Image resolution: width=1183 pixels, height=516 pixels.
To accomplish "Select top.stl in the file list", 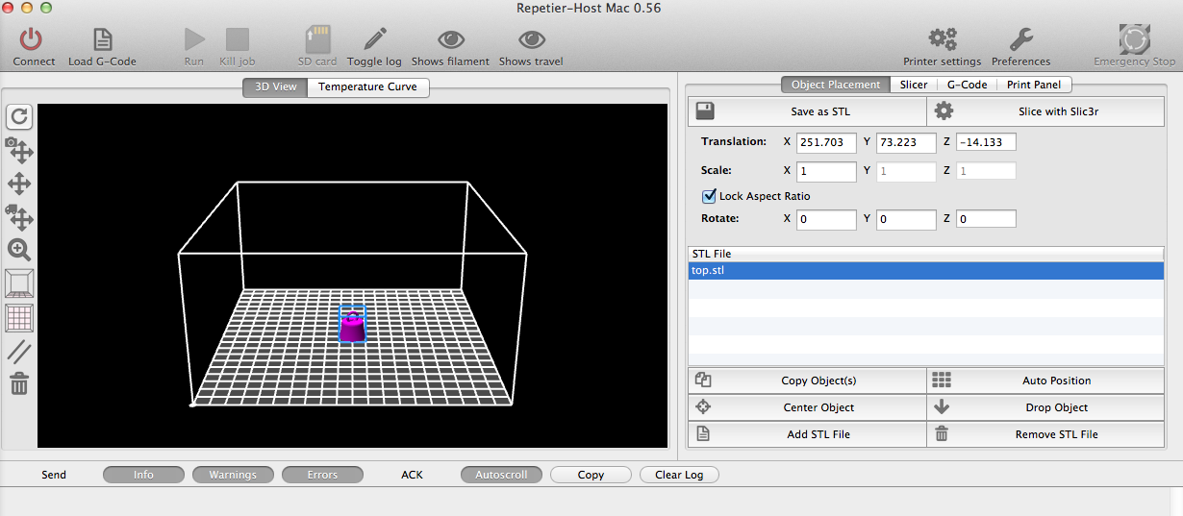I will click(x=925, y=271).
